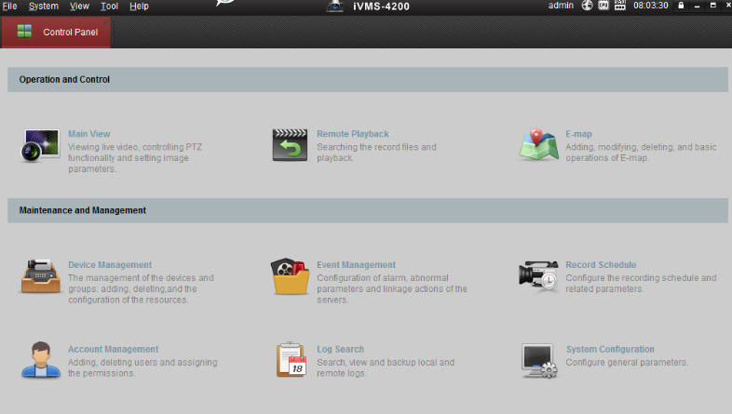
Task: Click the CPU usage status icon
Action: click(x=603, y=6)
